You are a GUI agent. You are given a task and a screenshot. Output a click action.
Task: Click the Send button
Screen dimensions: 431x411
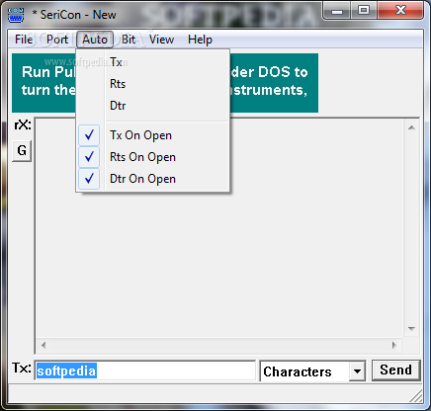pos(396,370)
